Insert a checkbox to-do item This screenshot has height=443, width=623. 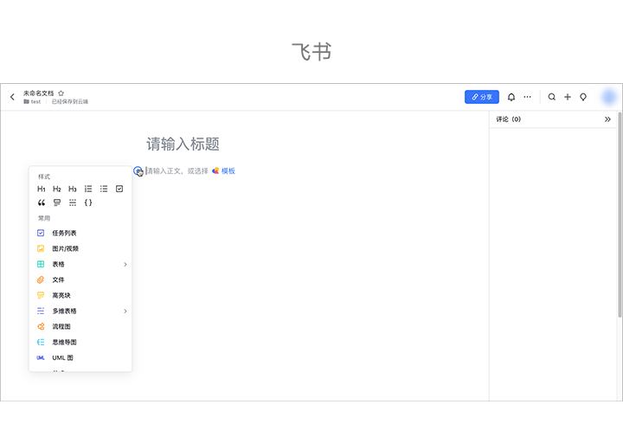pyautogui.click(x=119, y=189)
